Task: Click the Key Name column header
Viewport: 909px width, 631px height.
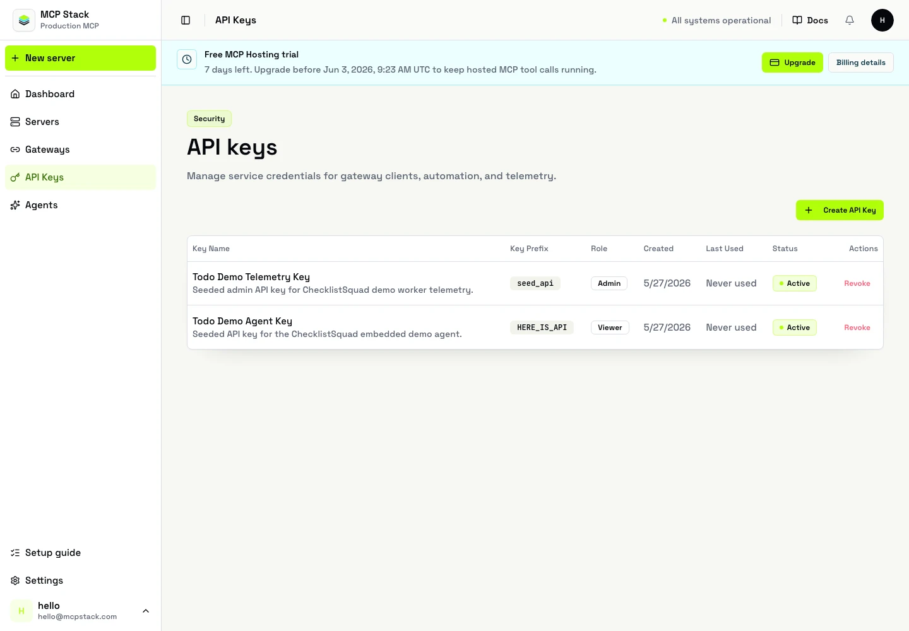Action: click(x=211, y=249)
